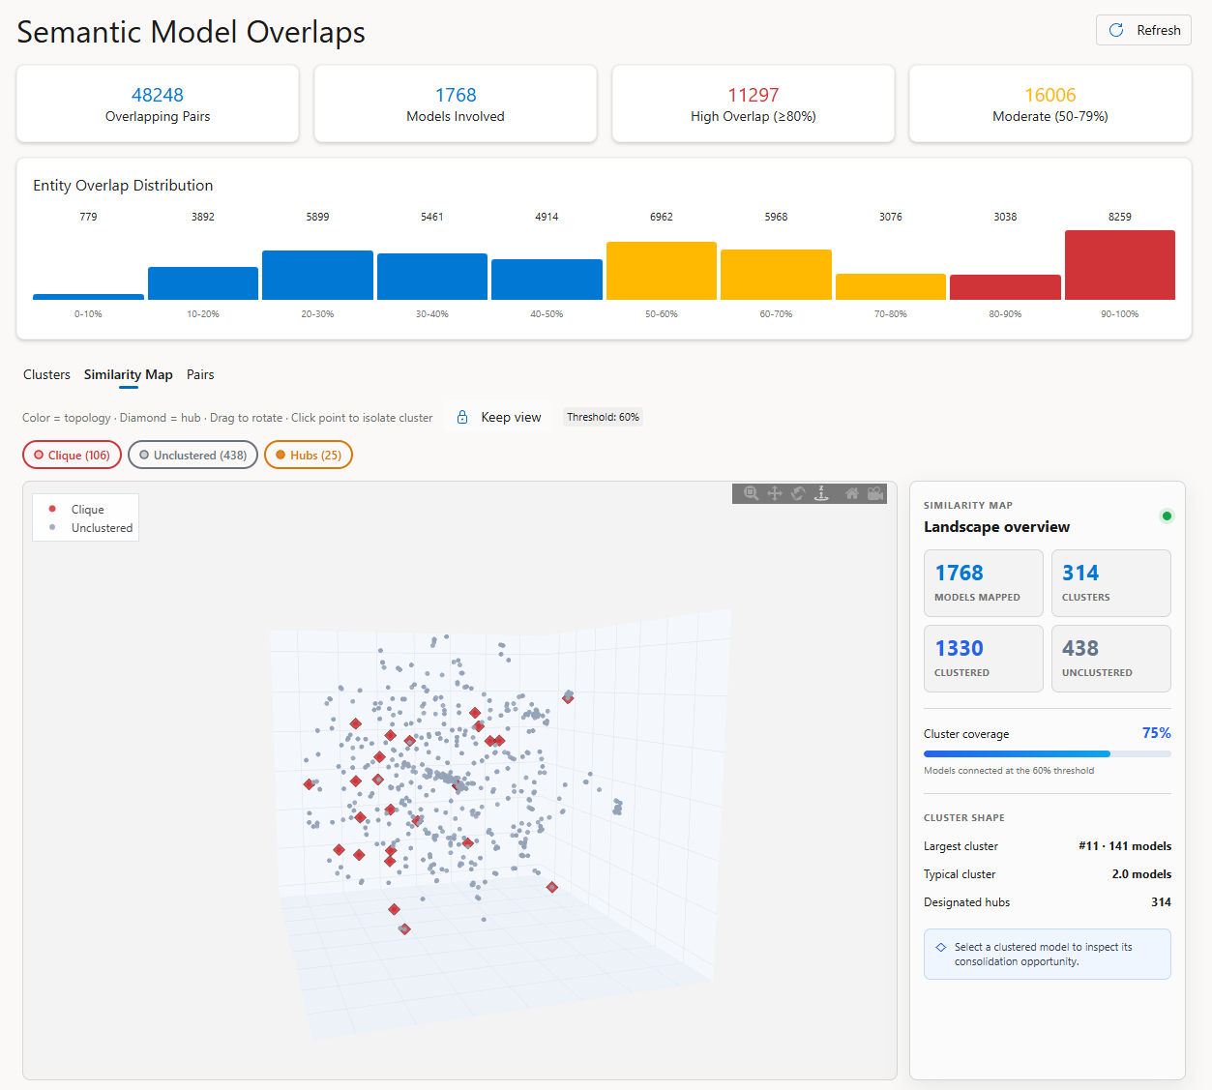Click the 'Landscape overview' heading
Viewport: 1212px width, 1090px height.
point(996,527)
